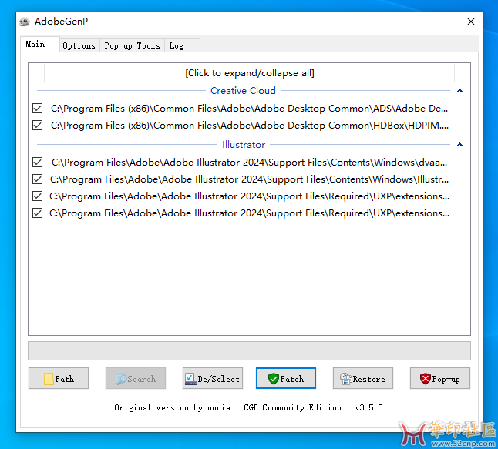This screenshot has width=498, height=449.
Task: Click the magnifier icon on Search button
Action: 121,379
